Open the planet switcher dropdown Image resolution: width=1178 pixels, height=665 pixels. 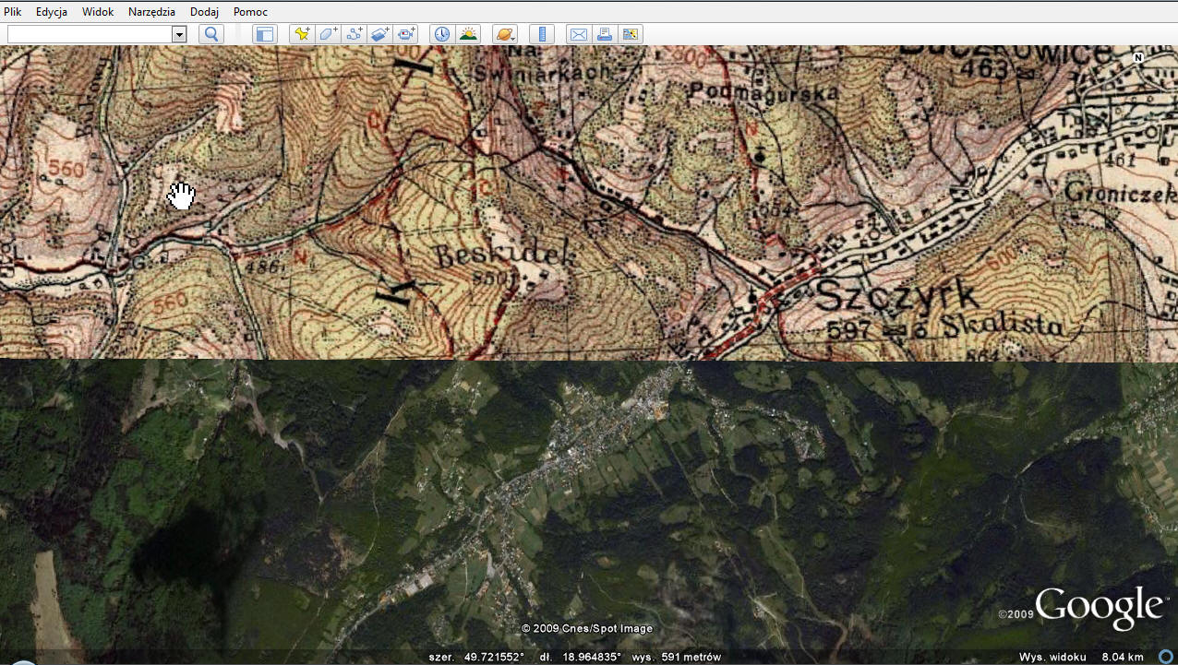(505, 34)
